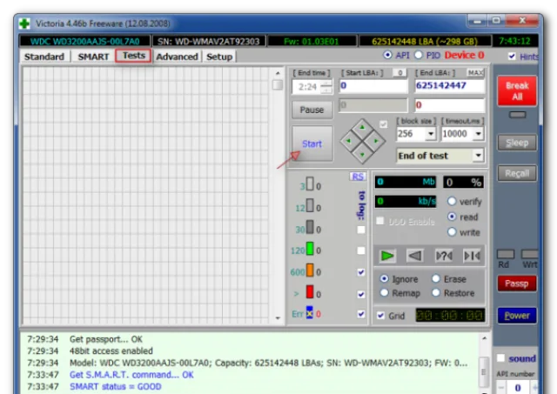Switch to the Advanced tab
This screenshot has width=557, height=394.
(177, 57)
